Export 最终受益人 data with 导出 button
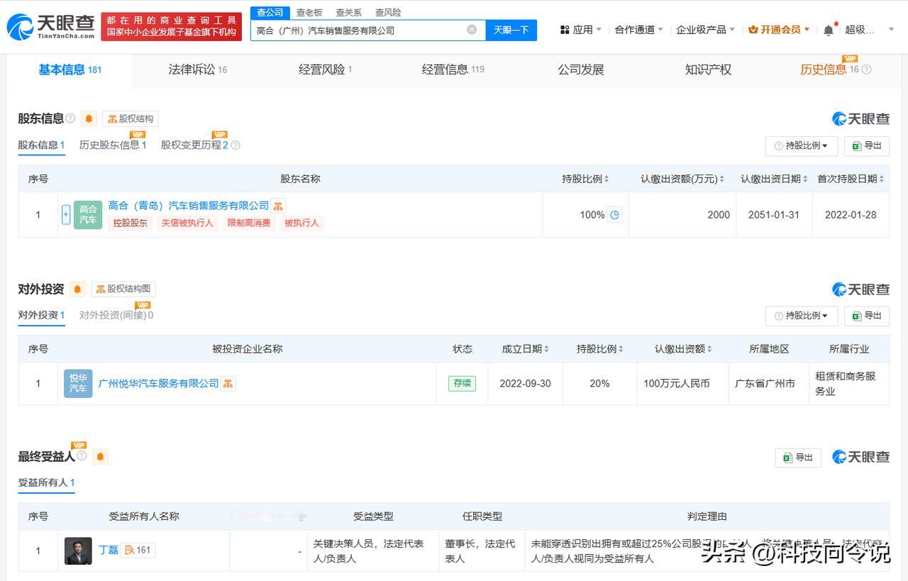This screenshot has width=908, height=581. tap(798, 458)
